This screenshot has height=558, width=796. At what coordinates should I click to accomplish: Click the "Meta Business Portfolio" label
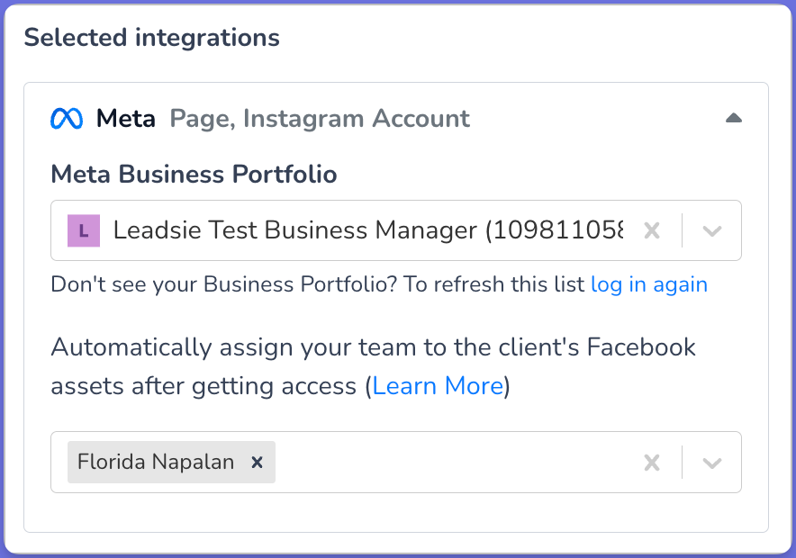194,174
